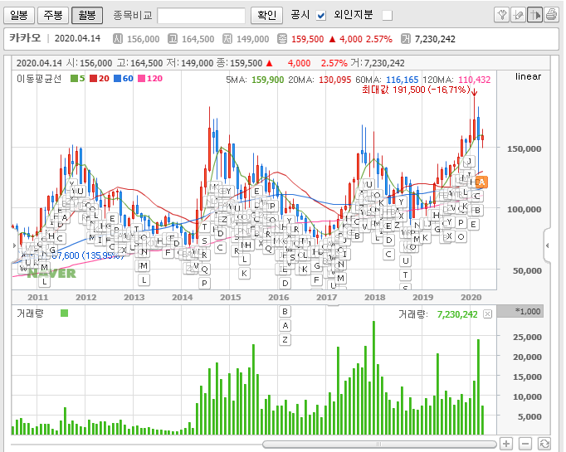Click the 5MA value 159,900
The width and height of the screenshot is (566, 452).
(267, 80)
